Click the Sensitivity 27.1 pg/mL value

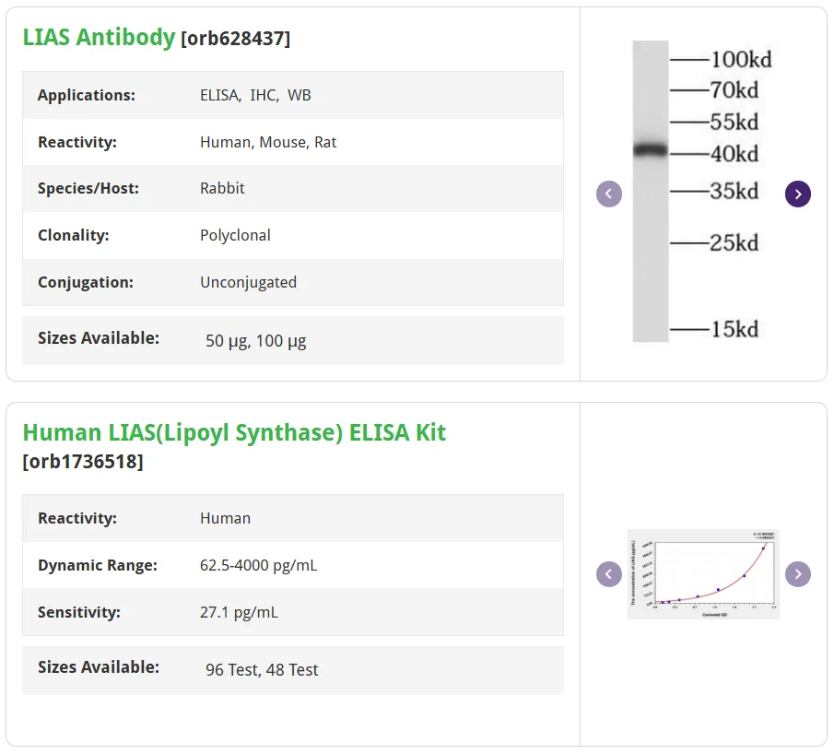coord(239,612)
